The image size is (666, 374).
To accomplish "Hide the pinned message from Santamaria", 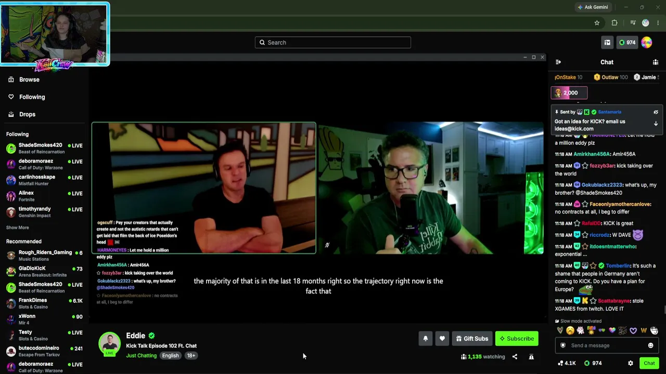I will 656,112.
